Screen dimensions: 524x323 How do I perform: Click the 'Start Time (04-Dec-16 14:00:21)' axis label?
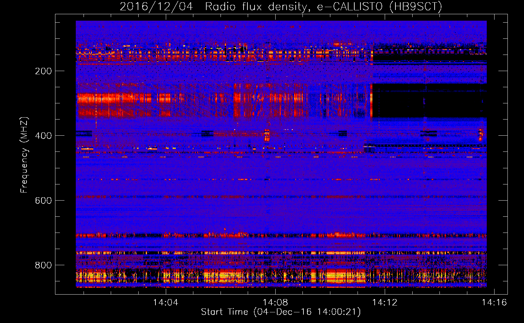click(x=281, y=312)
